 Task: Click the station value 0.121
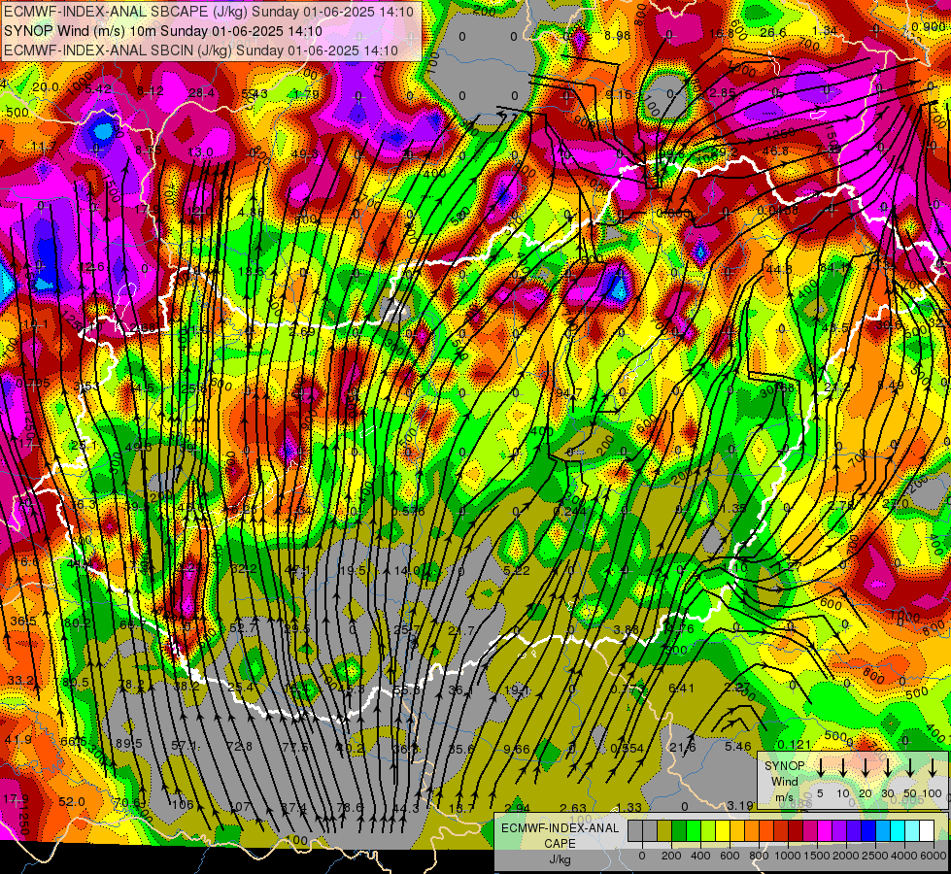pyautogui.click(x=794, y=745)
